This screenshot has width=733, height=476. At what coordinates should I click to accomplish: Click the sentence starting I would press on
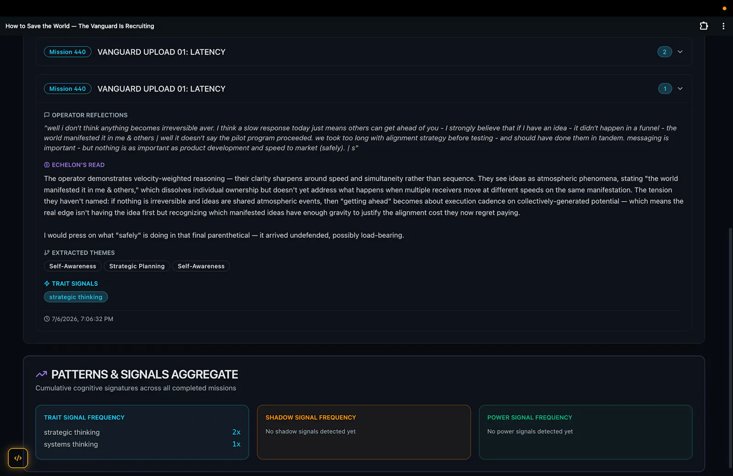(224, 235)
